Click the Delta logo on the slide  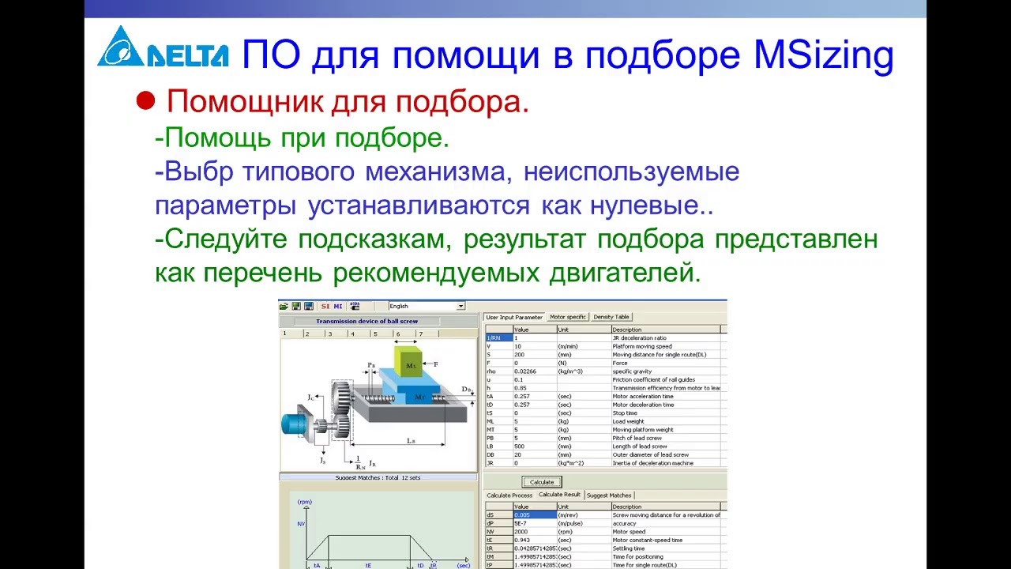tap(163, 47)
